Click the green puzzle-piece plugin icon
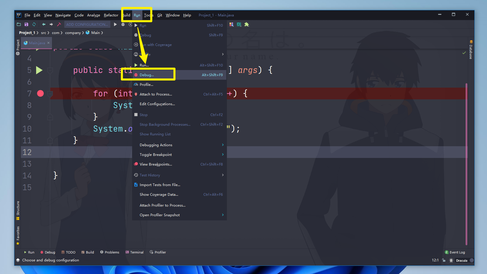The width and height of the screenshot is (487, 274). point(247,24)
